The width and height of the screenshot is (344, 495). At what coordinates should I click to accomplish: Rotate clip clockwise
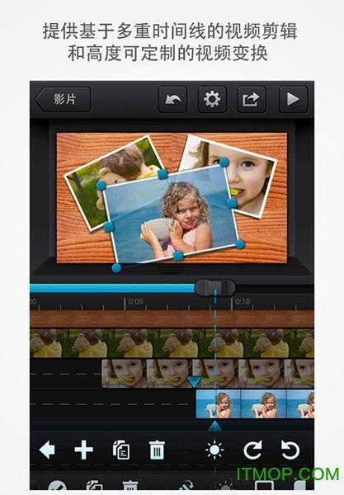pos(252,450)
